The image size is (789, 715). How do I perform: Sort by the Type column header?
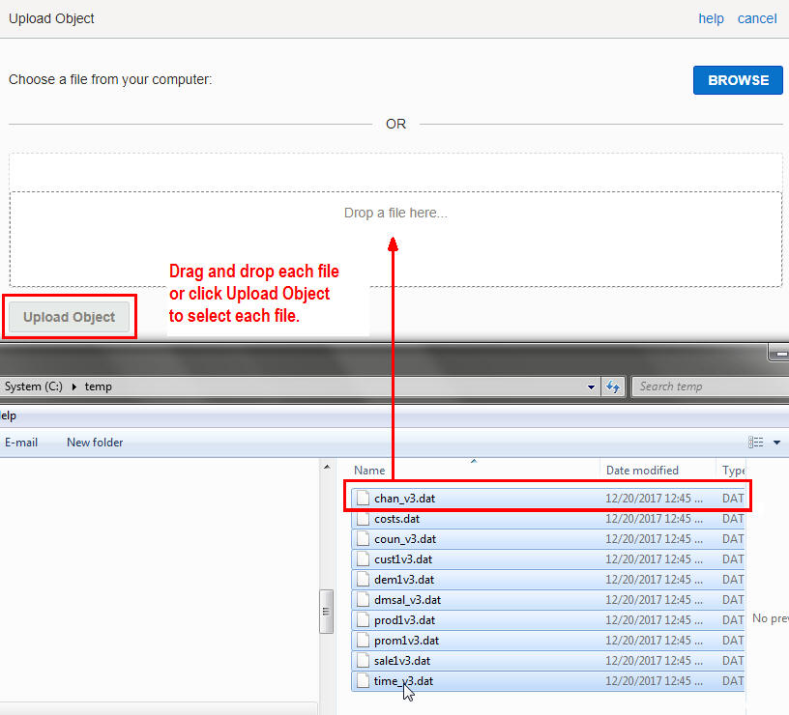[x=733, y=471]
